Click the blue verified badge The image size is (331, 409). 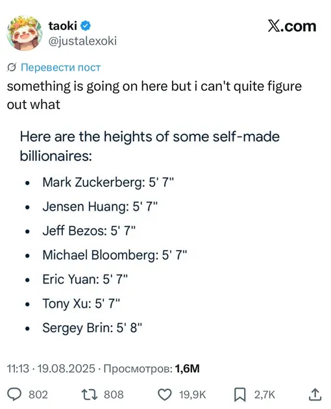[85, 26]
